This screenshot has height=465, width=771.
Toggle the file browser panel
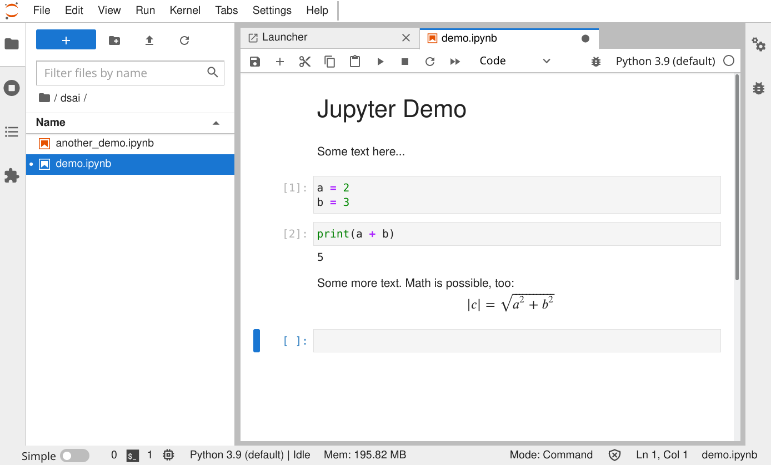[12, 44]
